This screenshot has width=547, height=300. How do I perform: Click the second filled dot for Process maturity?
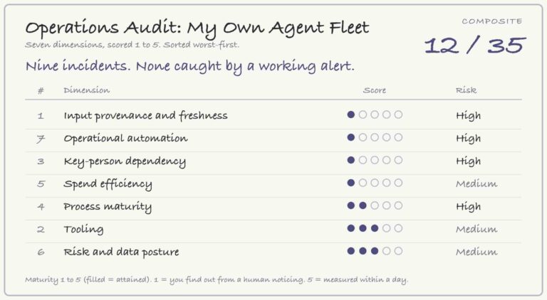coord(363,205)
